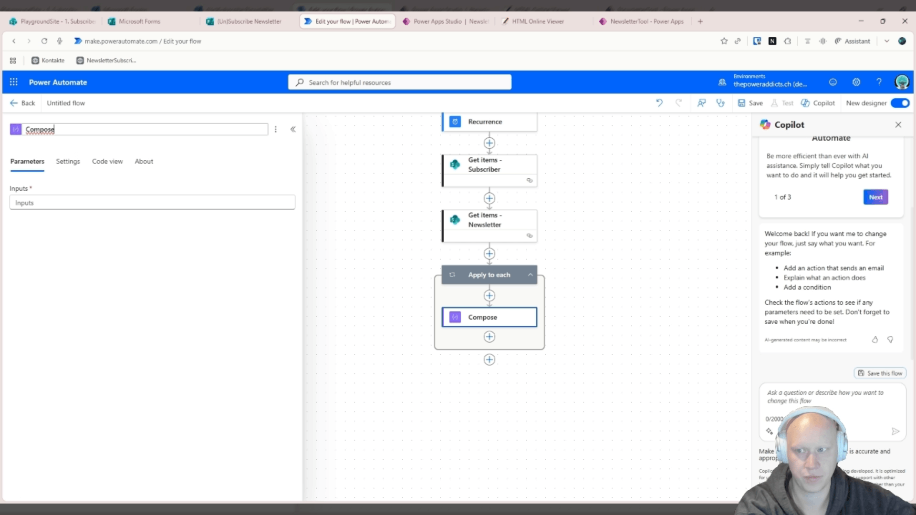Click the Test flask button
This screenshot has width=916, height=515.
click(x=782, y=103)
